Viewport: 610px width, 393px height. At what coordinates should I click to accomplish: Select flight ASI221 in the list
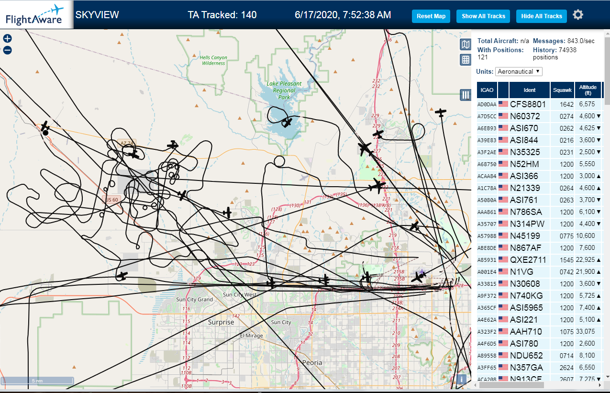524,319
